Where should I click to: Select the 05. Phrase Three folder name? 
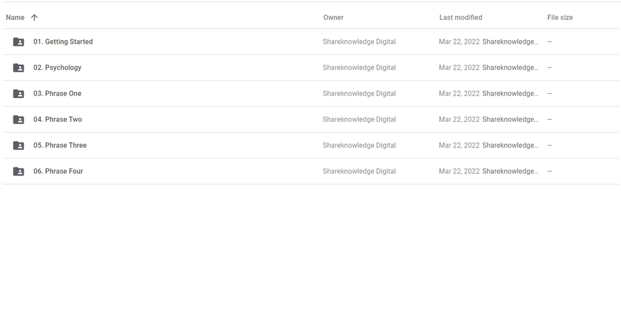pos(60,146)
